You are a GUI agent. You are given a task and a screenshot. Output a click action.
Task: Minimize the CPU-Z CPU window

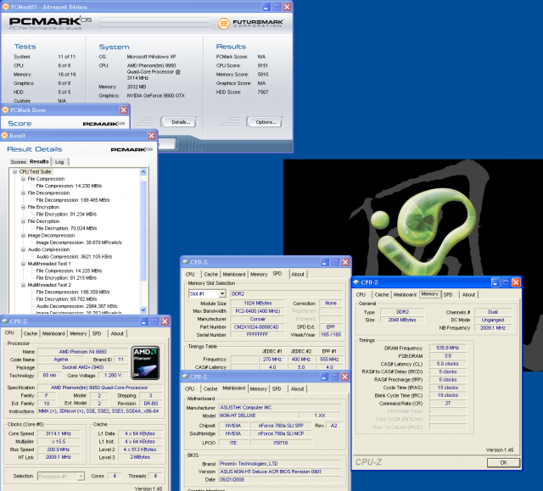(144, 321)
